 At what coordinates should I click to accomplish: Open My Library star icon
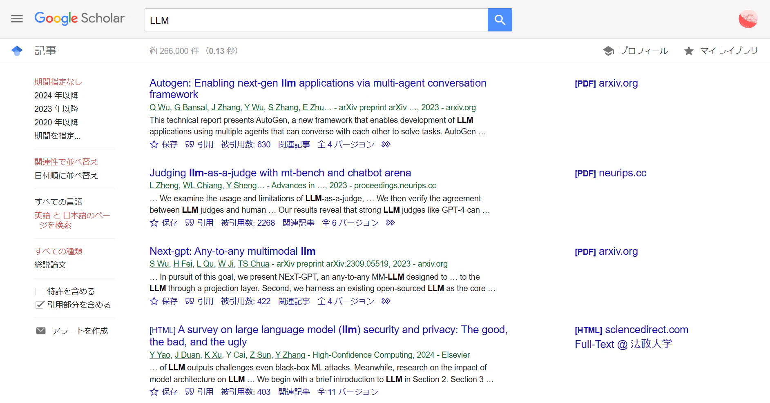tap(689, 51)
